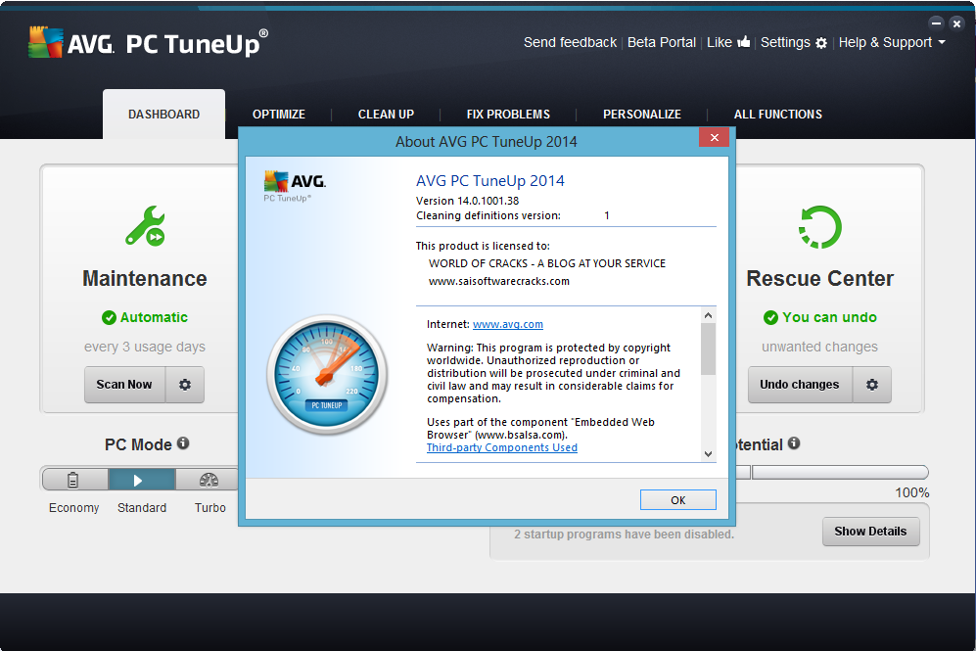Screen dimensions: 976x651
Task: Click the green Rescue Center circular arrow icon
Action: 819,227
